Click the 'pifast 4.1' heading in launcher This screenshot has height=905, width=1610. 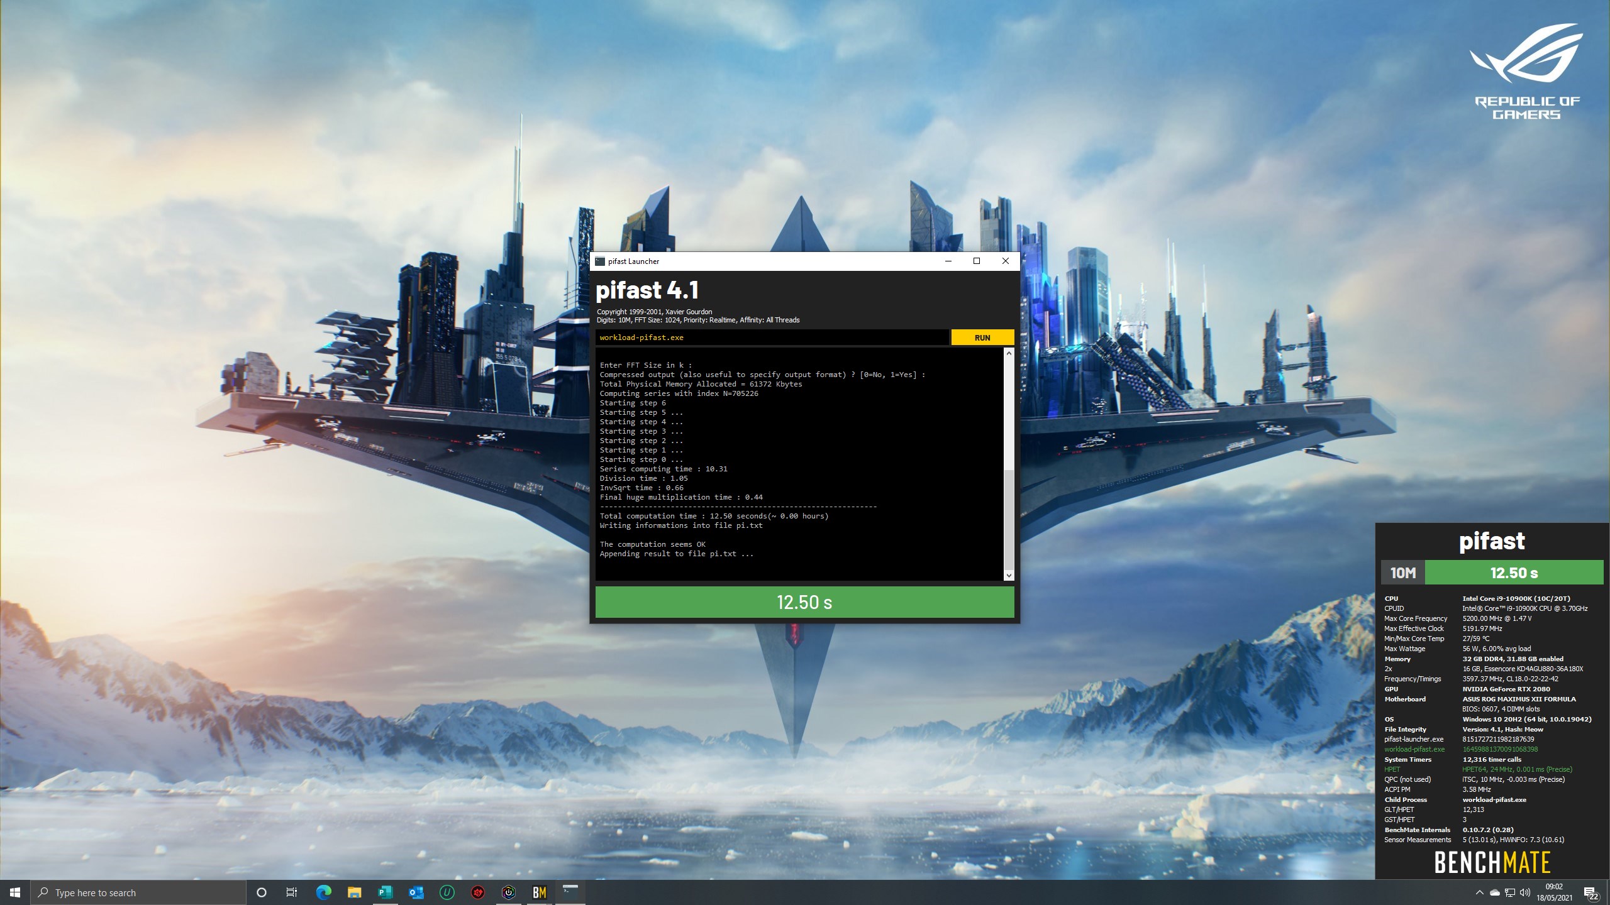[647, 290]
